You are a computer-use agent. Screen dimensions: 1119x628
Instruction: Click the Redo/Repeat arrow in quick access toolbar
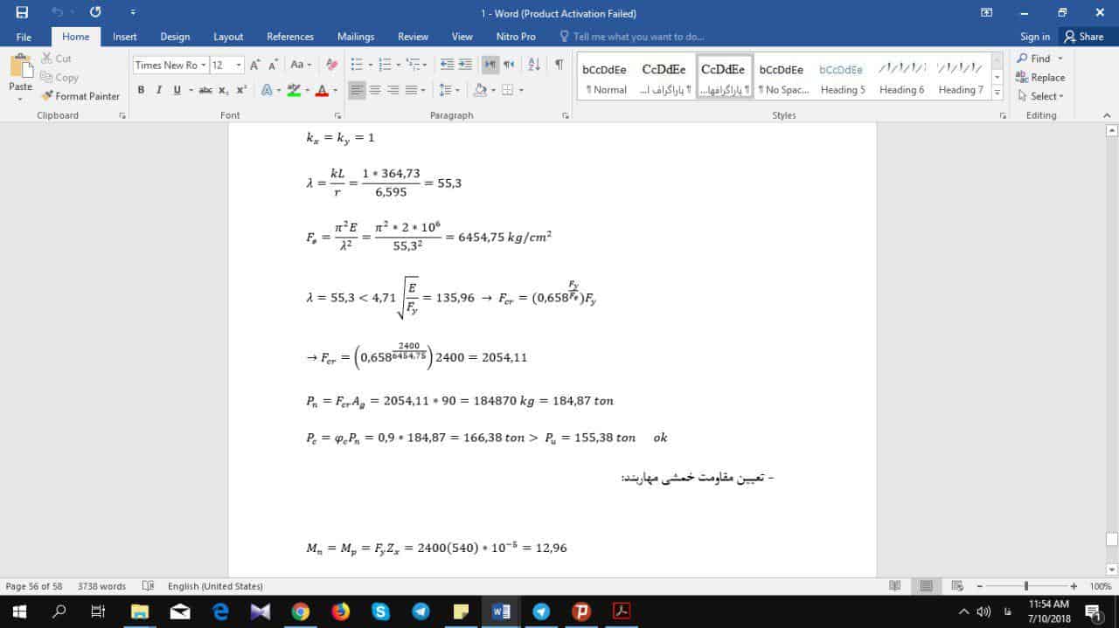pos(95,13)
